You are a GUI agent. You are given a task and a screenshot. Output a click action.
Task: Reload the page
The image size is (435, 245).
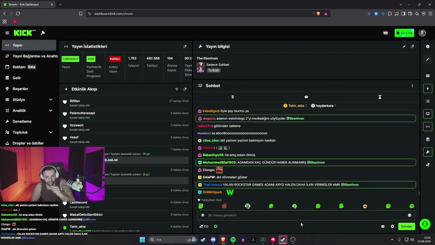18,14
